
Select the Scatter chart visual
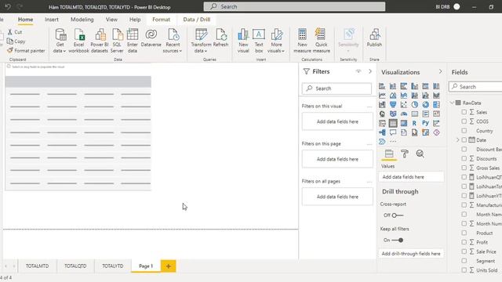[404, 104]
